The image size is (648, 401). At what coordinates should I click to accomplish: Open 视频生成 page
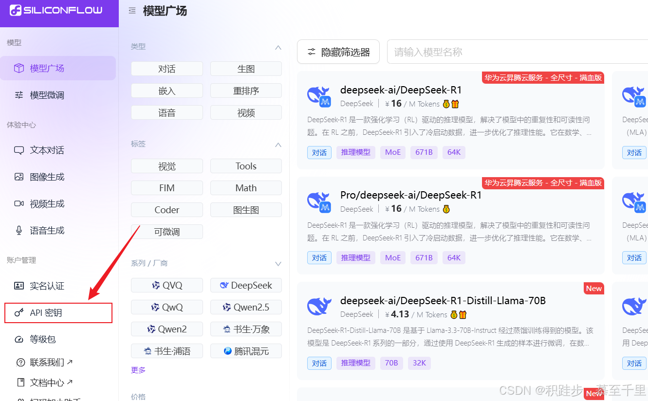coord(58,203)
